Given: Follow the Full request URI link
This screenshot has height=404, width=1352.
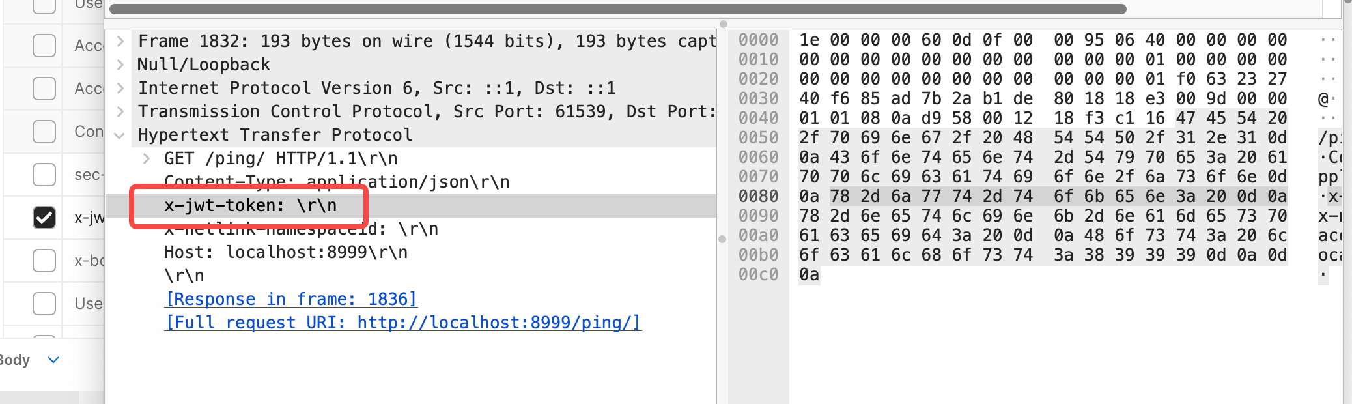Looking at the screenshot, I should pyautogui.click(x=403, y=323).
